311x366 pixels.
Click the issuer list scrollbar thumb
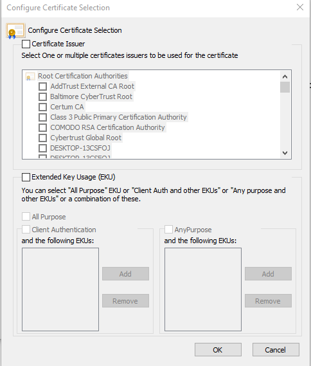coord(285,87)
